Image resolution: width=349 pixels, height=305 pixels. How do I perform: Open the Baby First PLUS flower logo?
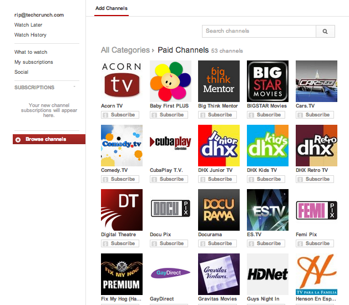(x=170, y=81)
